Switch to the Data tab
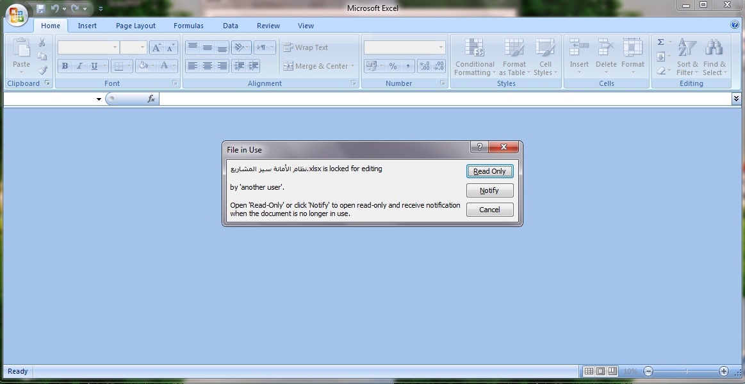The width and height of the screenshot is (745, 384). [231, 26]
